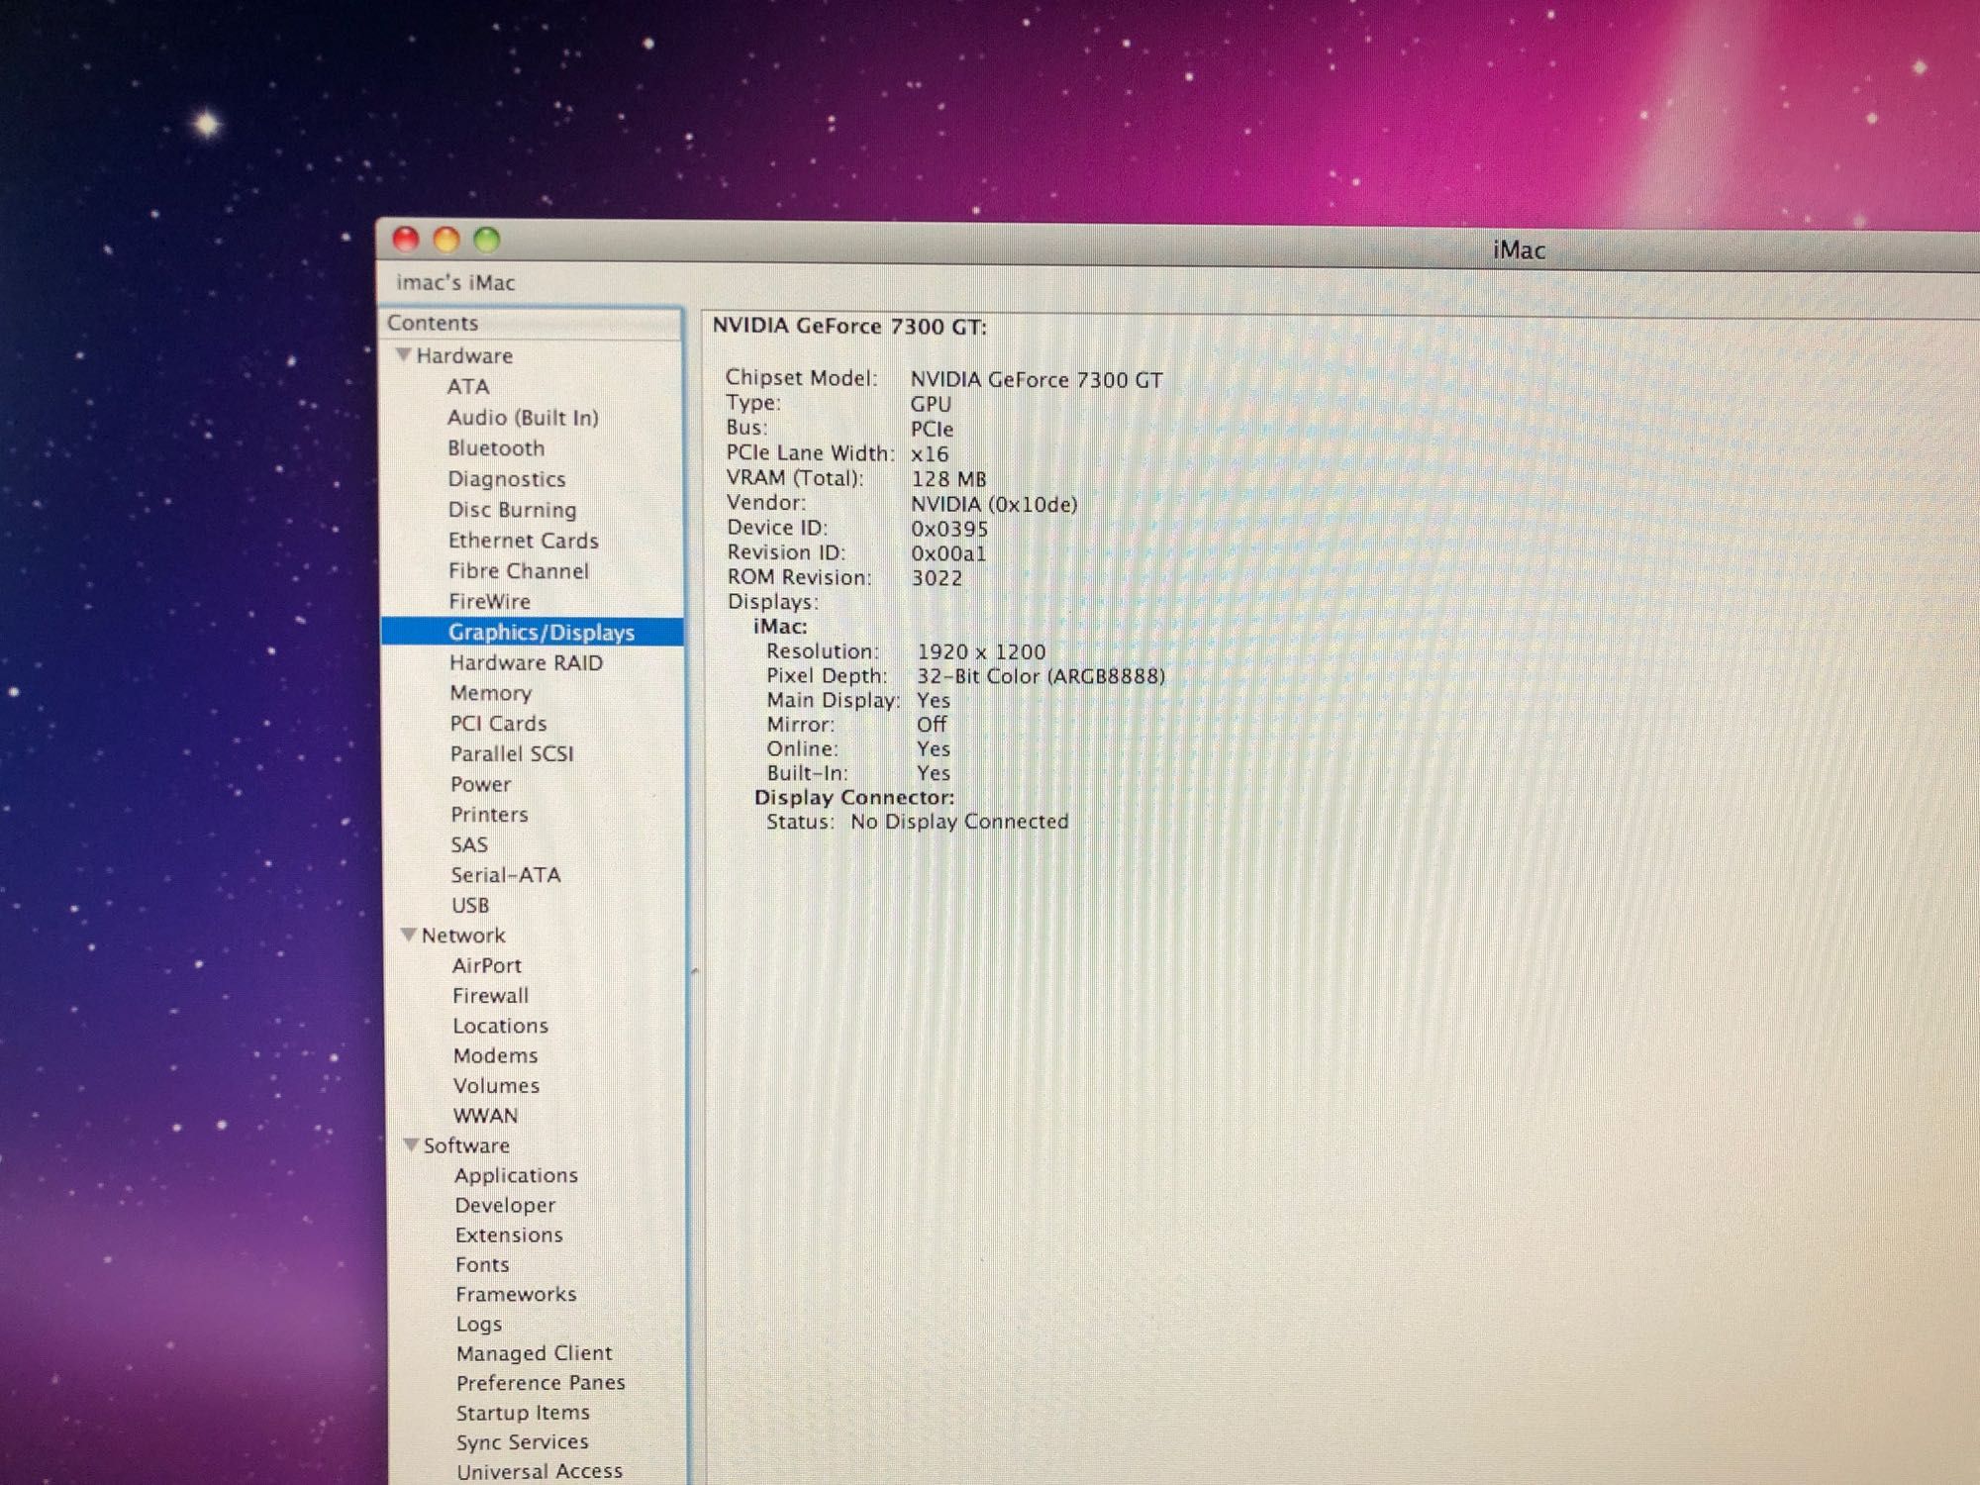This screenshot has height=1485, width=1980.
Task: Click the Pixel Depth 32-Bit Color value
Action: pos(1040,676)
